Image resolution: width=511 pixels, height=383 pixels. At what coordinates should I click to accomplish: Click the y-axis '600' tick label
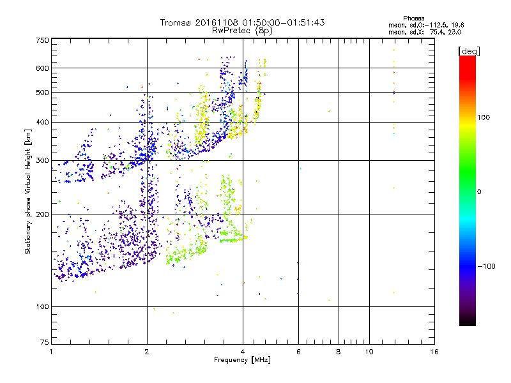pos(42,68)
